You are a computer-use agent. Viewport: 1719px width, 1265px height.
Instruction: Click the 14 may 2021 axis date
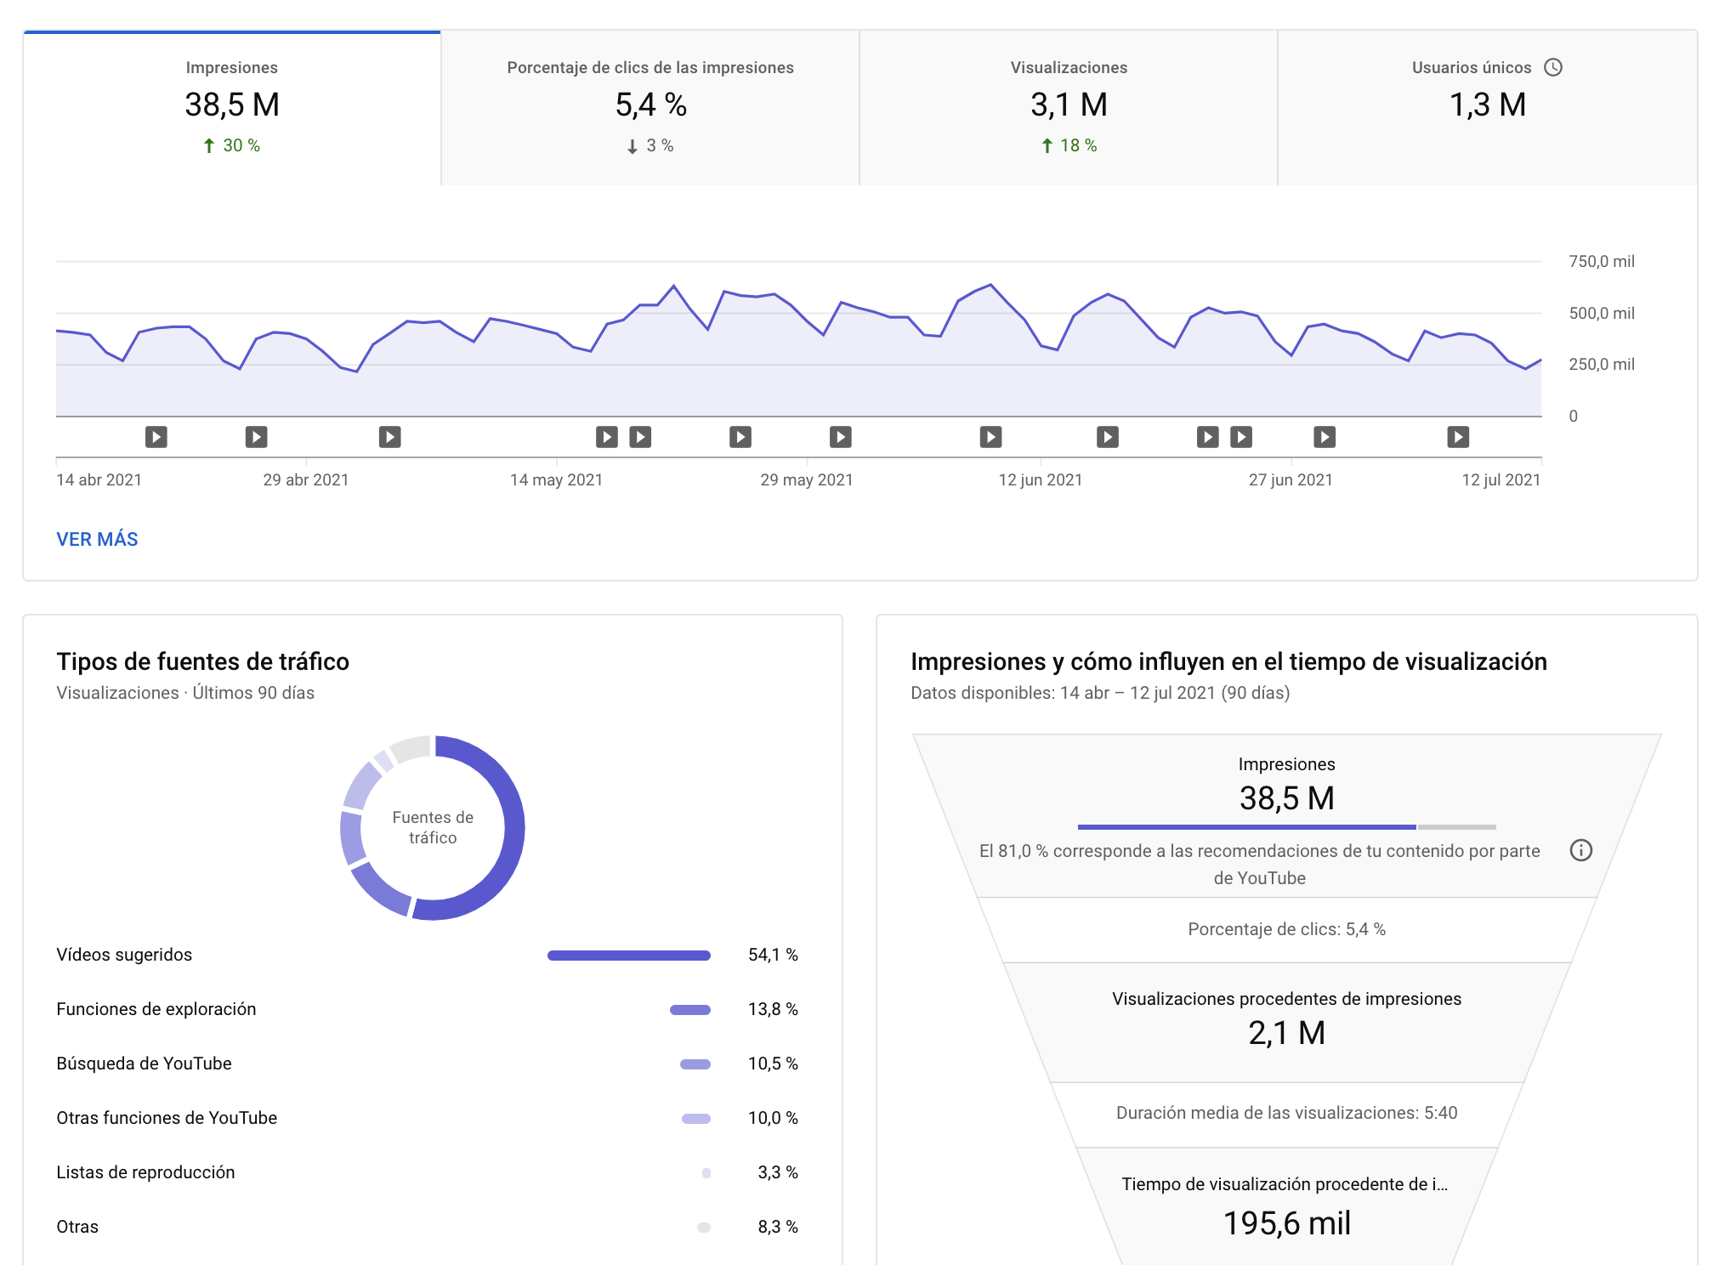pyautogui.click(x=556, y=479)
